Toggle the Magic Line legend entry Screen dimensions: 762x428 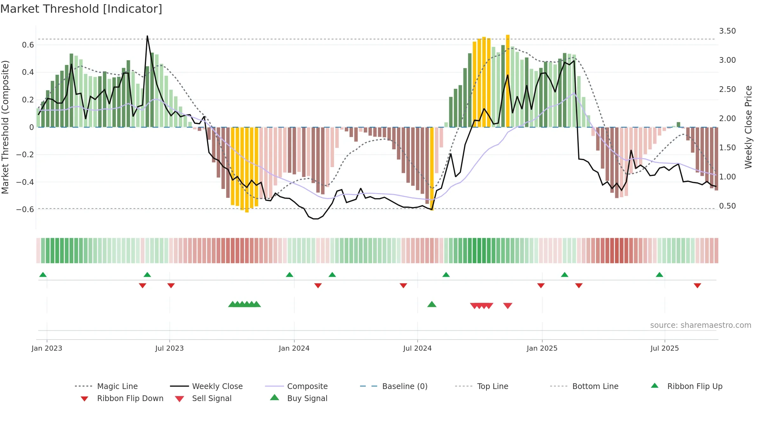point(106,386)
